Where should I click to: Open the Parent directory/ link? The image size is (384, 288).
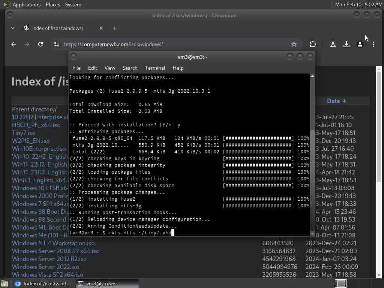(x=34, y=109)
